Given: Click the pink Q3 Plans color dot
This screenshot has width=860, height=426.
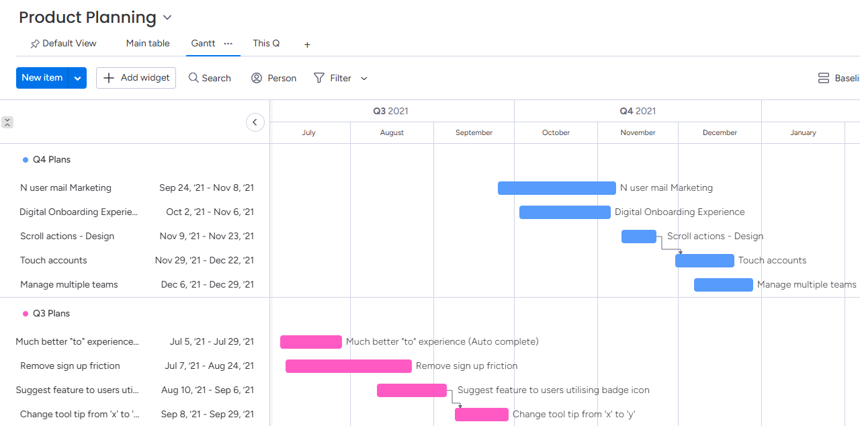Looking at the screenshot, I should click(25, 313).
